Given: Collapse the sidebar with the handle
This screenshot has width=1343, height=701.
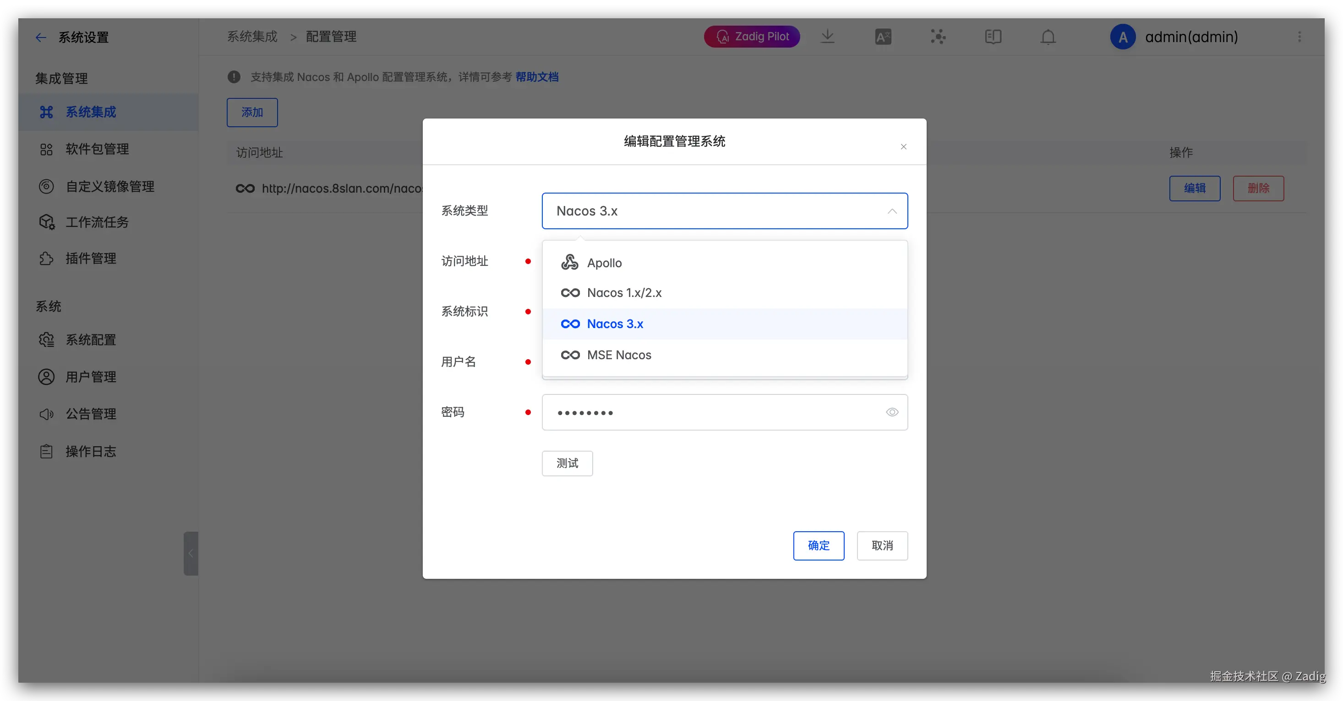Looking at the screenshot, I should (x=191, y=553).
